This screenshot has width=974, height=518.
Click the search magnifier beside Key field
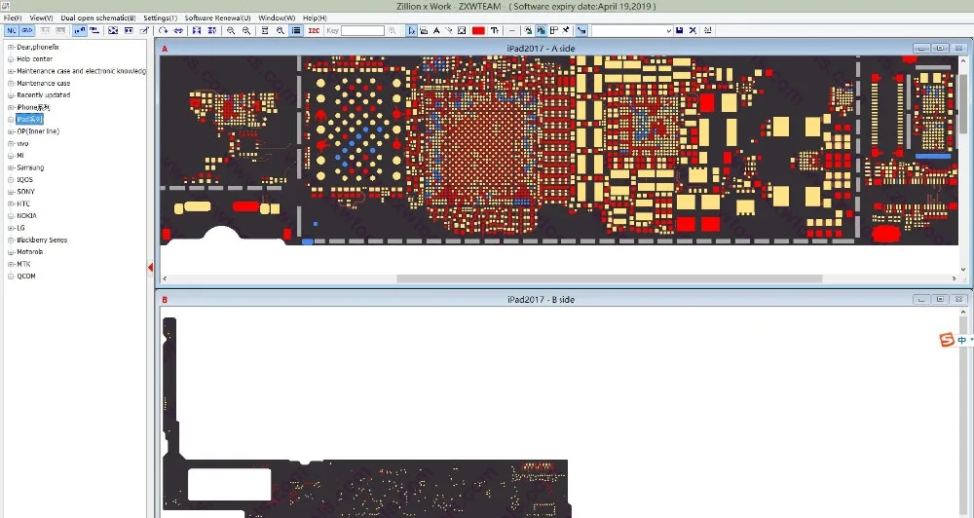[x=392, y=30]
